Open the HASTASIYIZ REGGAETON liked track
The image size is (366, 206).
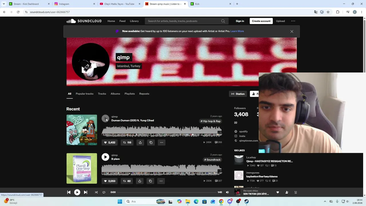click(x=269, y=161)
